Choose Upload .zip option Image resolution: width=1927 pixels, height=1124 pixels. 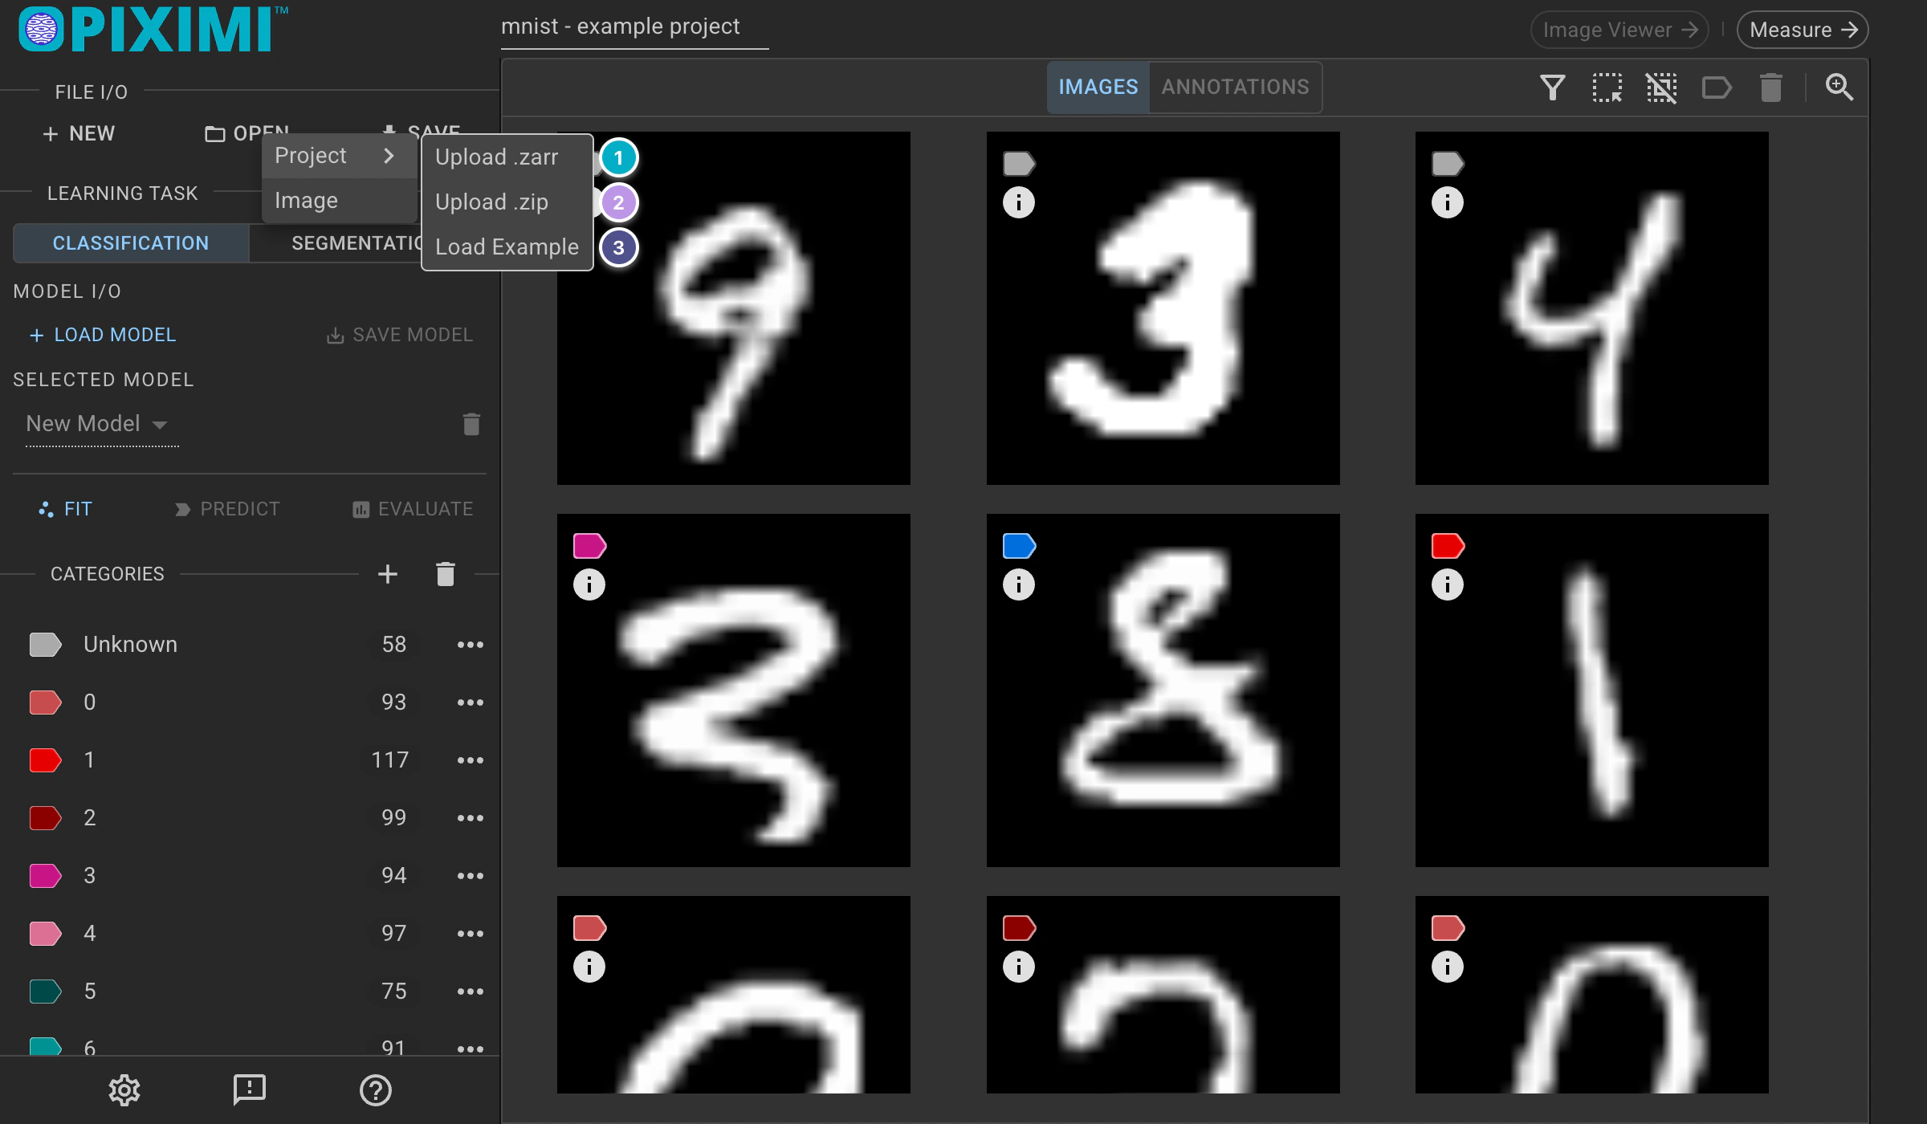(507, 202)
